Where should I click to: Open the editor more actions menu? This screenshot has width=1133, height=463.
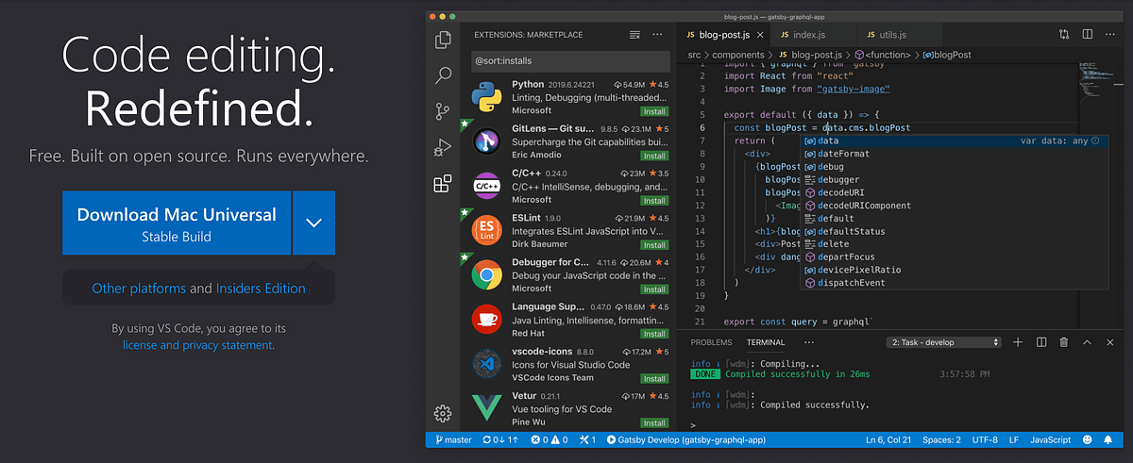[1110, 35]
